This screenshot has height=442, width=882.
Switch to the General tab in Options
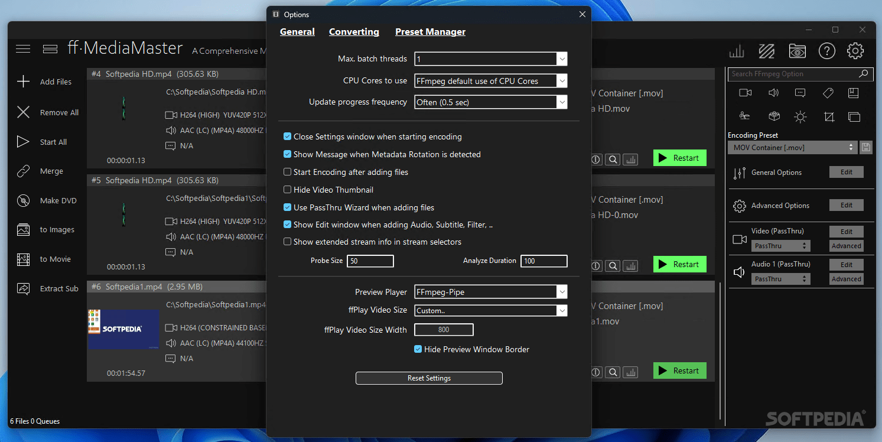coord(297,32)
